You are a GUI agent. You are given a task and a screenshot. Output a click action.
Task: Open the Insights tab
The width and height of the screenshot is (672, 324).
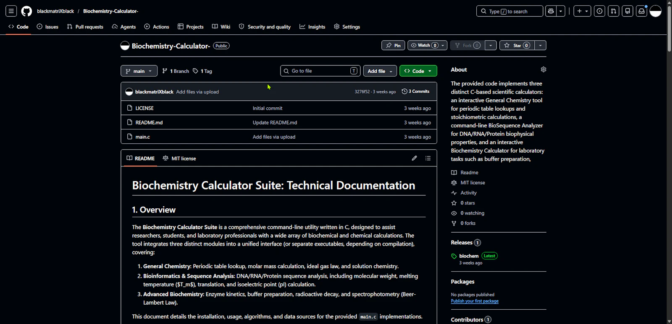tap(312, 27)
